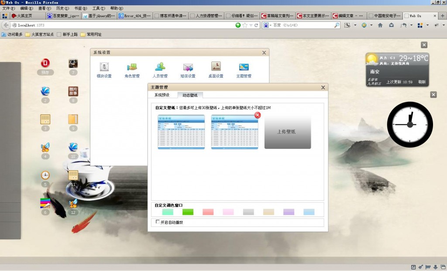Go to browser home page icon
447x271 pixels.
pos(380,25)
